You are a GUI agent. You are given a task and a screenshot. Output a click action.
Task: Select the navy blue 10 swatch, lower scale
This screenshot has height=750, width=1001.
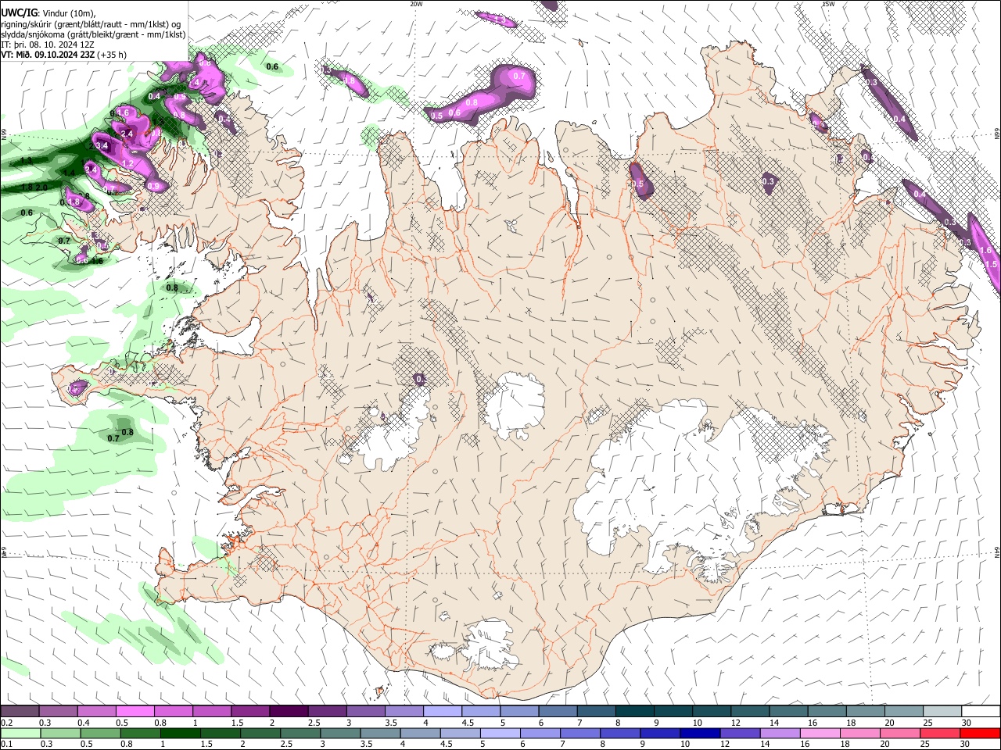pyautogui.click(x=700, y=733)
